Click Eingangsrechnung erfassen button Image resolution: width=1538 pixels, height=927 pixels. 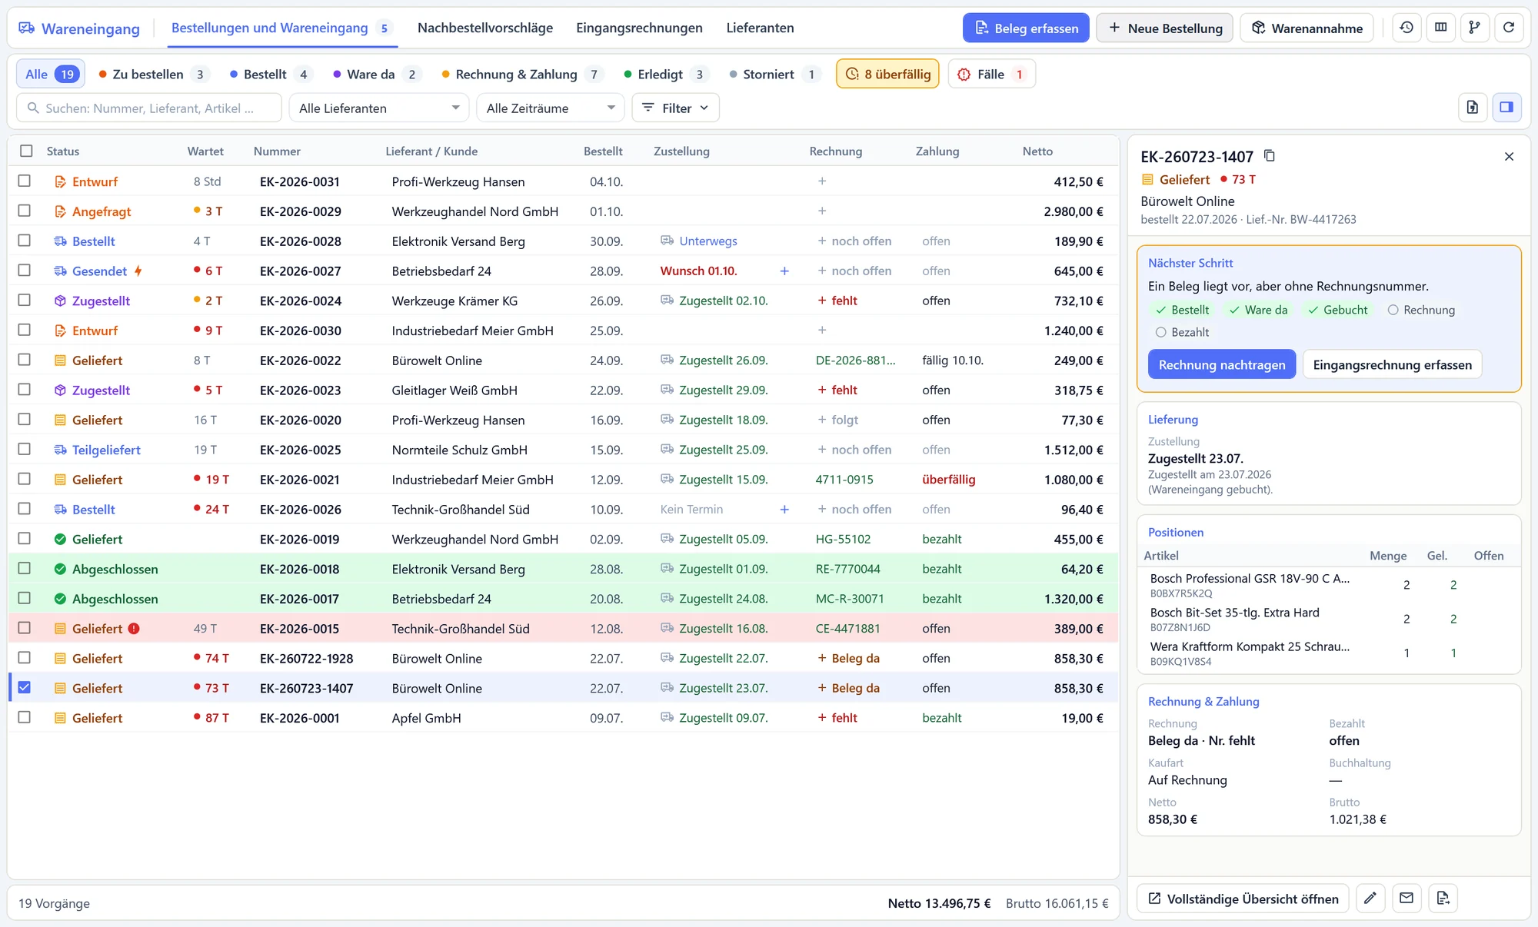click(1392, 365)
